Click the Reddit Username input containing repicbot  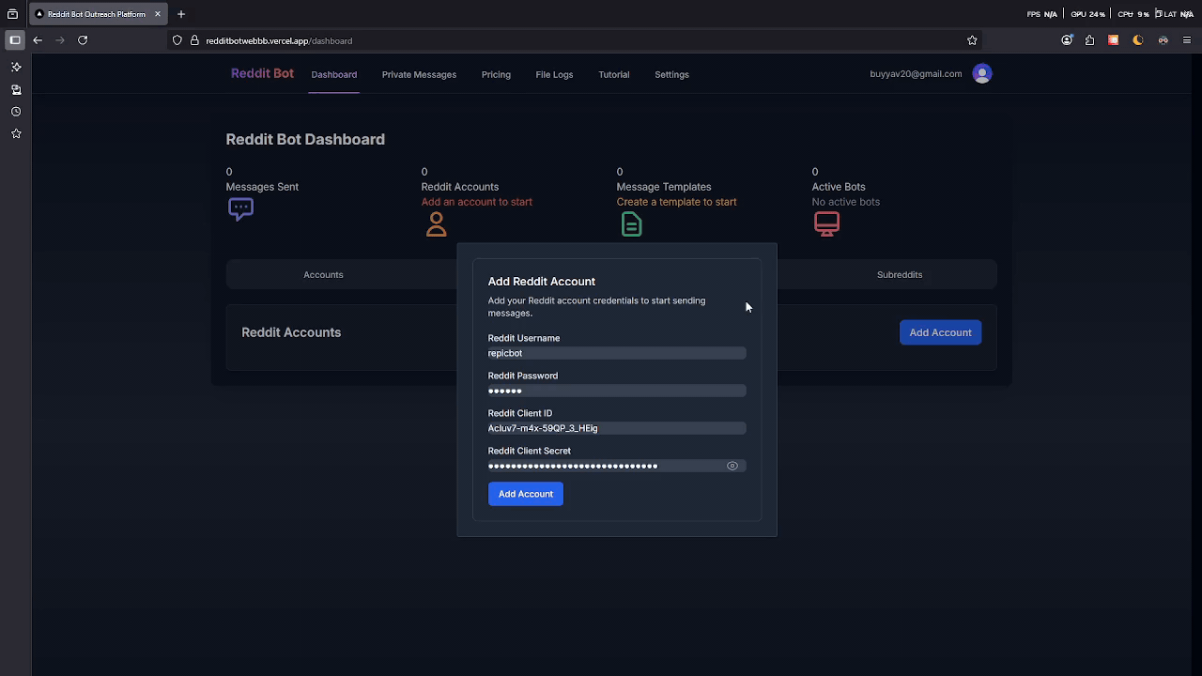coord(616,353)
